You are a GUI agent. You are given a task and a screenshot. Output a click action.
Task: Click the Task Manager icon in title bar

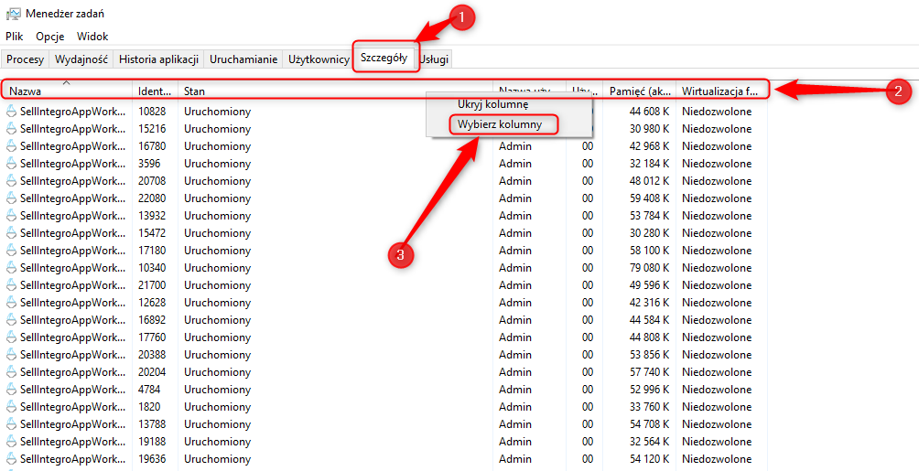(x=13, y=13)
